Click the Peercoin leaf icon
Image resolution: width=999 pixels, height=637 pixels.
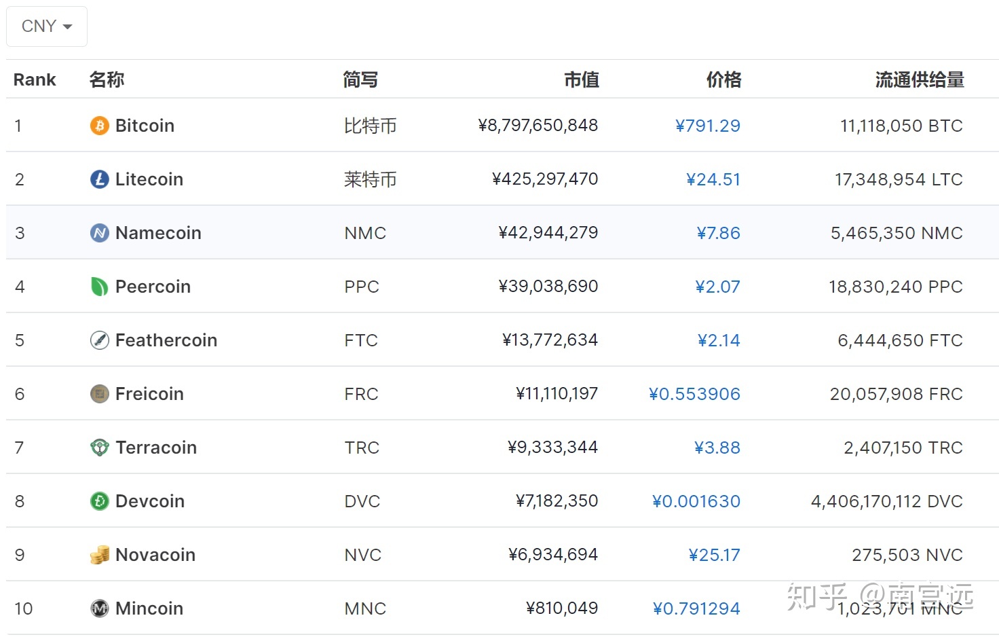[x=100, y=287]
